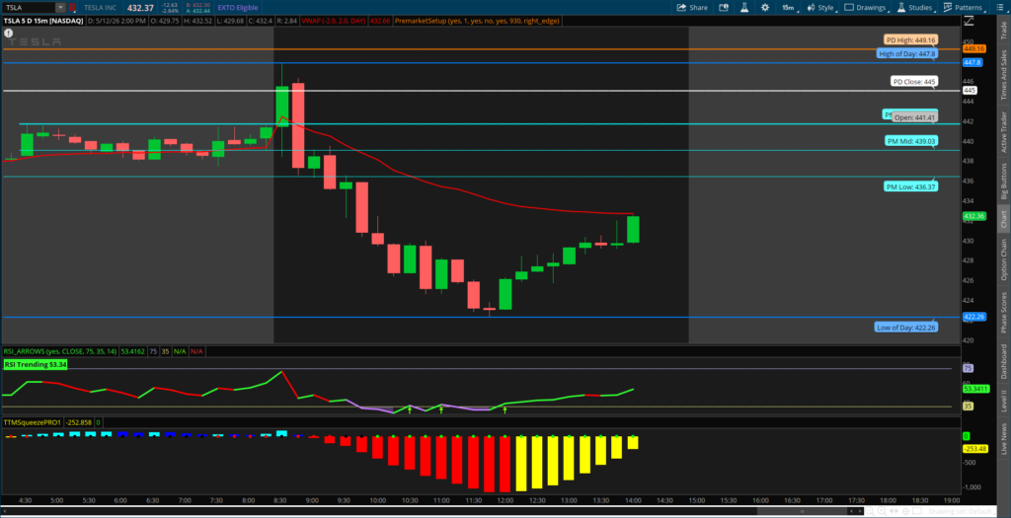Open the list menu icon at top right
Screen dimensions: 1011x518
(998, 8)
